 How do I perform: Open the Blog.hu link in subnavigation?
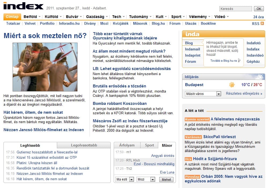[x=158, y=23]
